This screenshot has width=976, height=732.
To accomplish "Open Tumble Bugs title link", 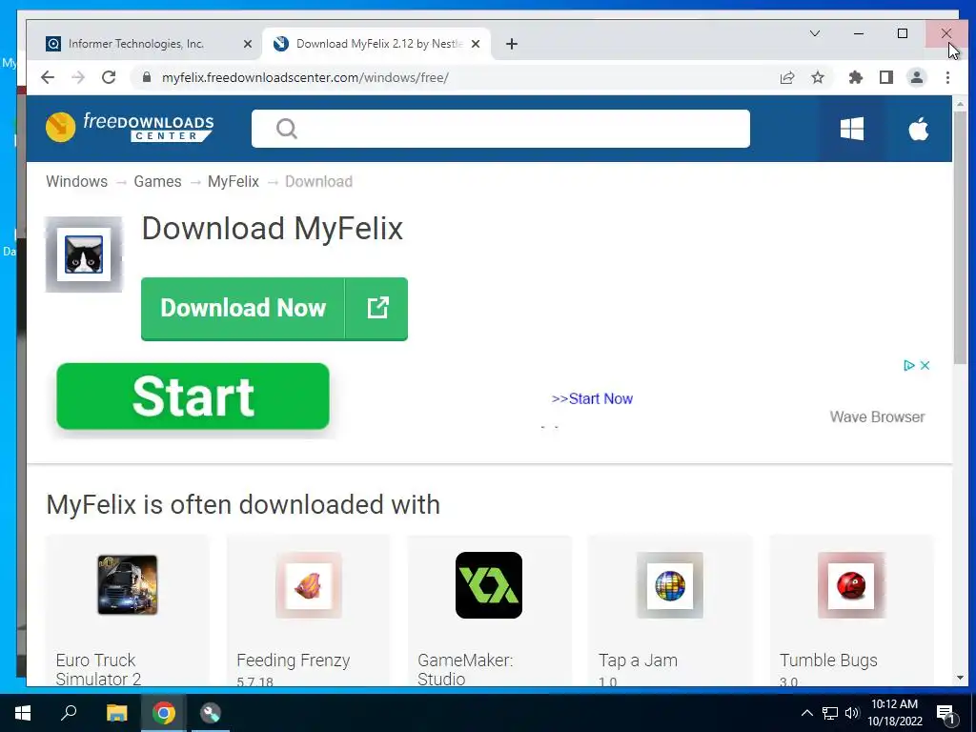I will click(x=828, y=660).
